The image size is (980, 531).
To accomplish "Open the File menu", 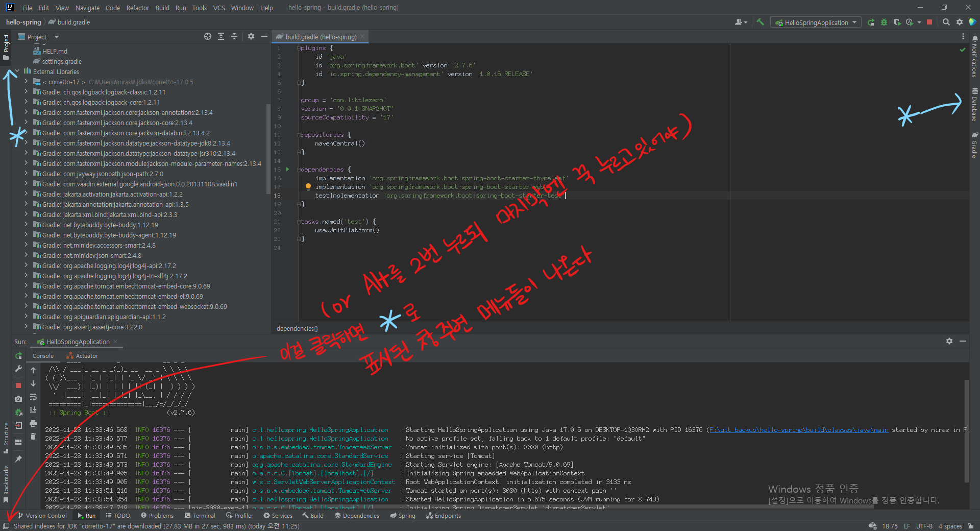I will (28, 8).
